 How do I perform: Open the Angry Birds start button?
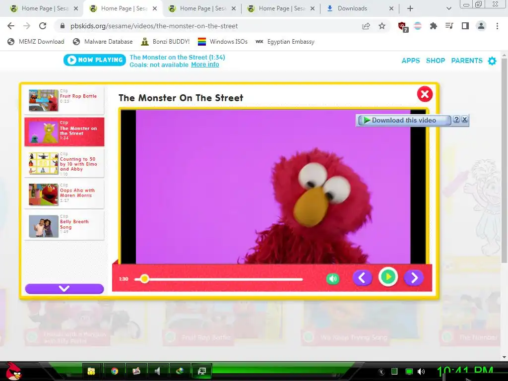(13, 371)
